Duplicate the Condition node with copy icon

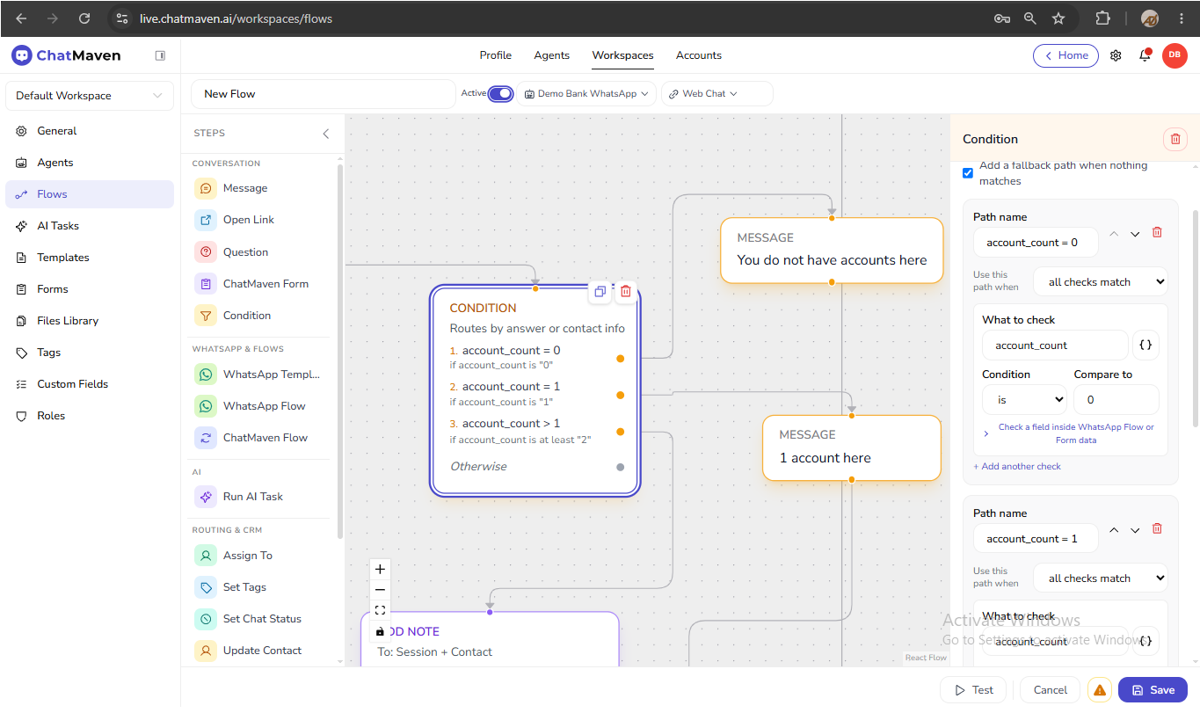point(600,292)
